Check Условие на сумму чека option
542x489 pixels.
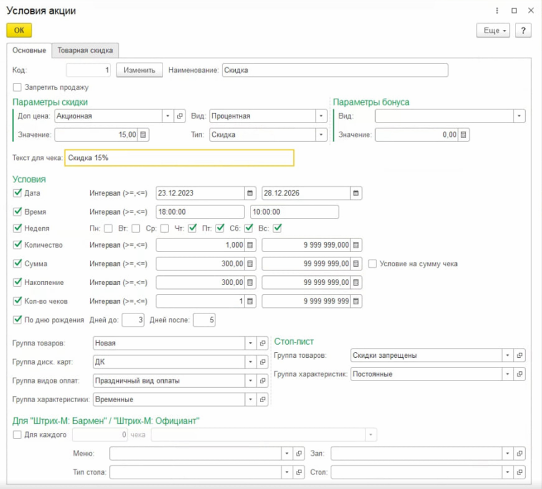click(x=372, y=264)
